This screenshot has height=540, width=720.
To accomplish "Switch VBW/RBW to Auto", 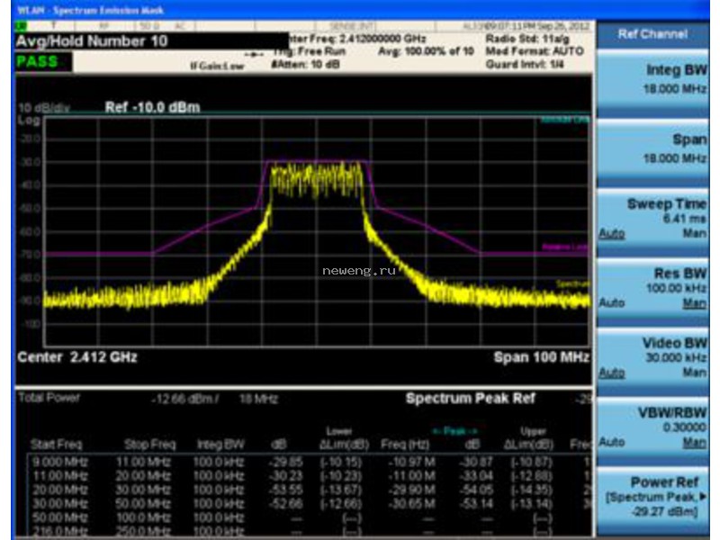I will (612, 442).
